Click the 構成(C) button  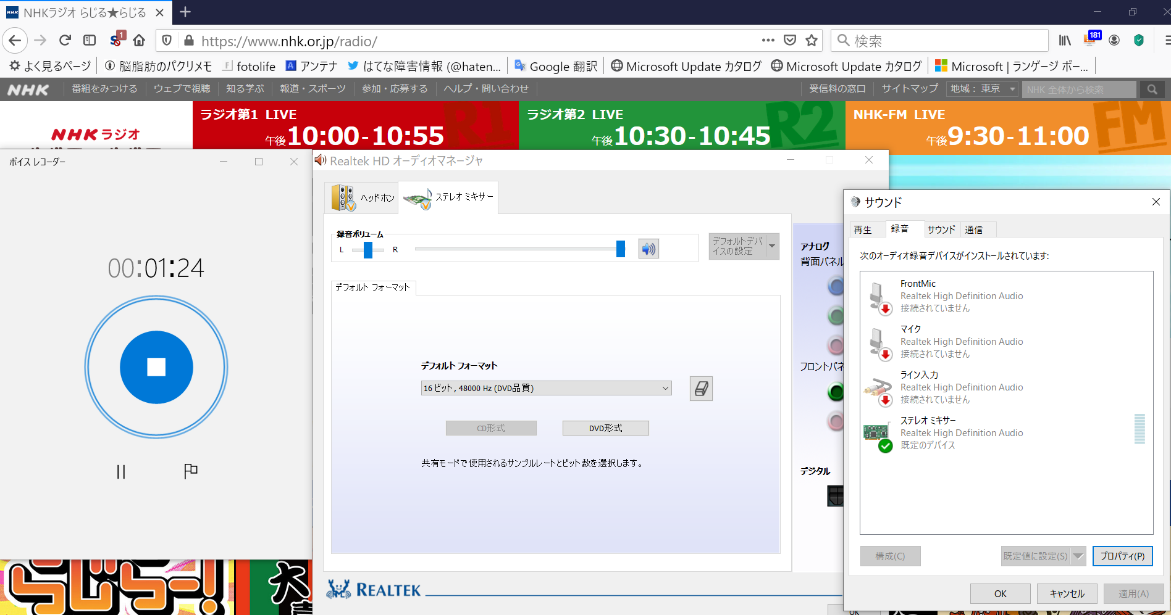pyautogui.click(x=890, y=556)
